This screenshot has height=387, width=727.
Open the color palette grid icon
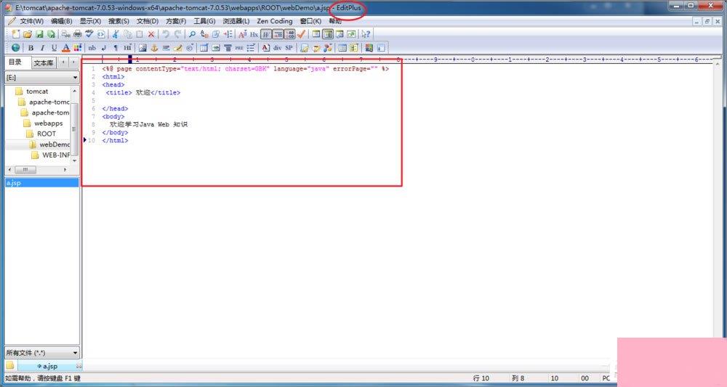click(x=78, y=48)
